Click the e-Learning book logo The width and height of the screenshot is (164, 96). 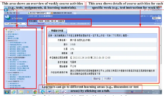coord(7,18)
